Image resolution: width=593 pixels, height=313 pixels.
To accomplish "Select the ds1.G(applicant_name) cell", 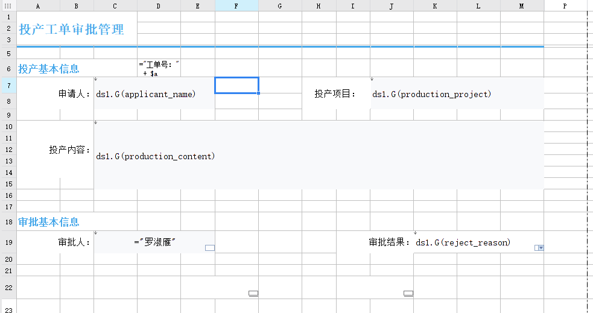I will [x=154, y=93].
